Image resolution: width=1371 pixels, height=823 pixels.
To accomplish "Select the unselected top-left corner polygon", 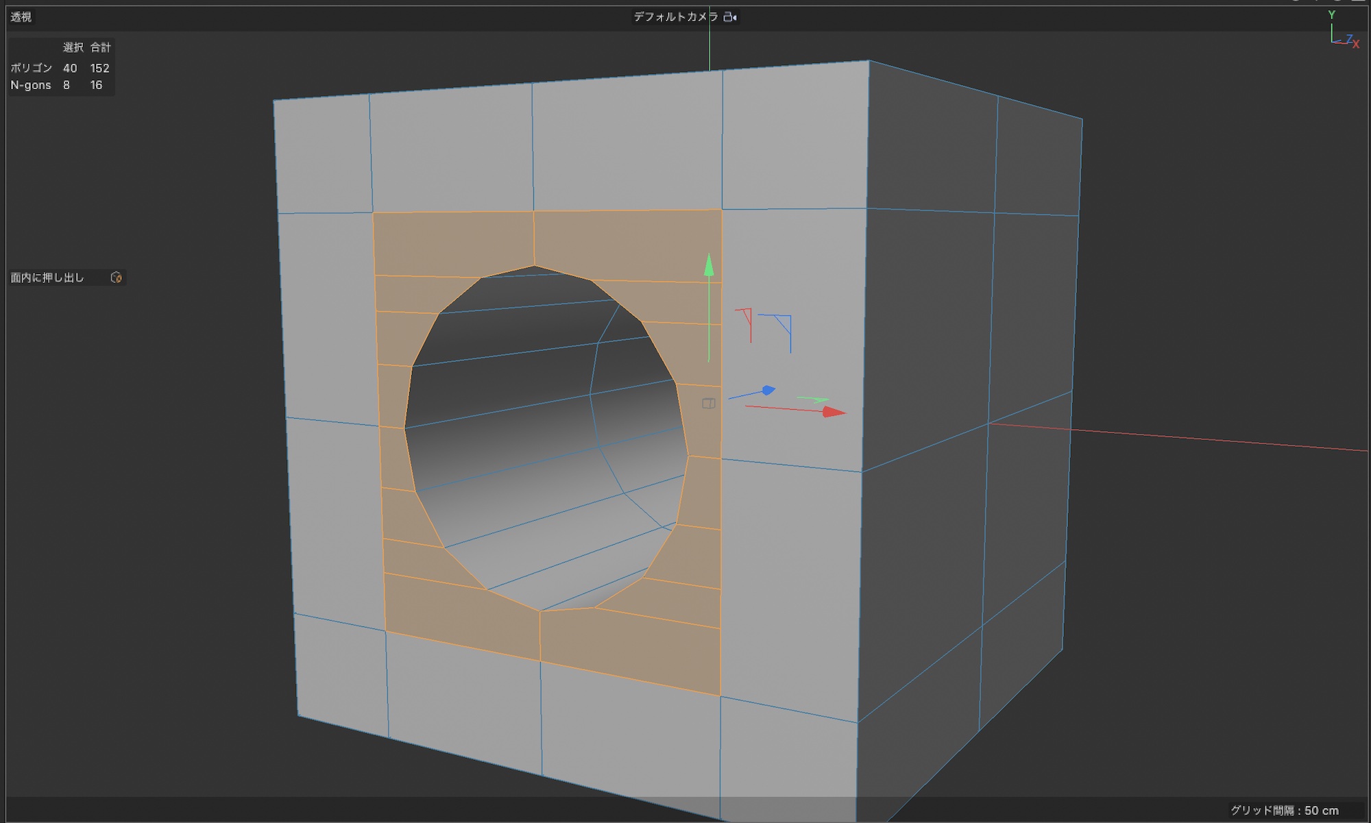I will (x=322, y=156).
